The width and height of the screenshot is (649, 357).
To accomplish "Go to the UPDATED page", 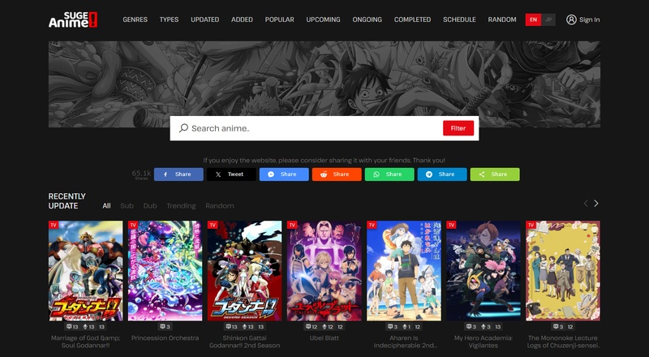I will [205, 19].
